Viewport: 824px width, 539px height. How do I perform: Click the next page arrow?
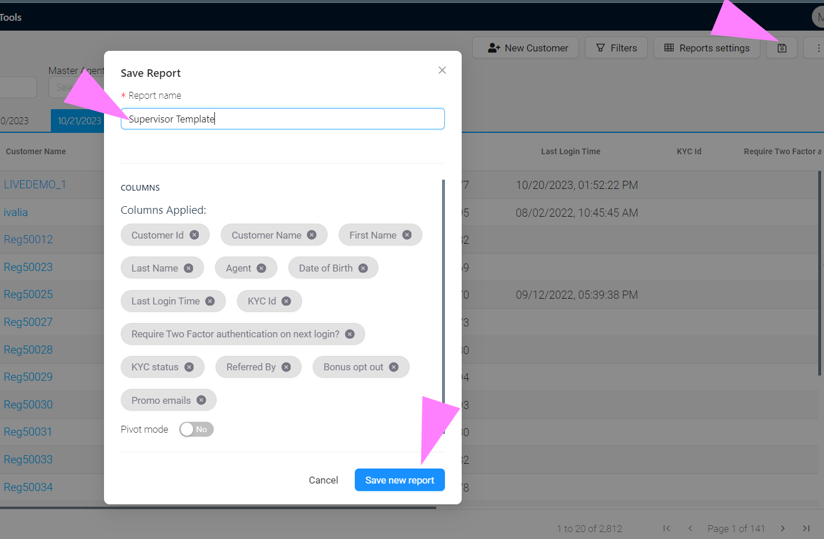click(x=782, y=528)
